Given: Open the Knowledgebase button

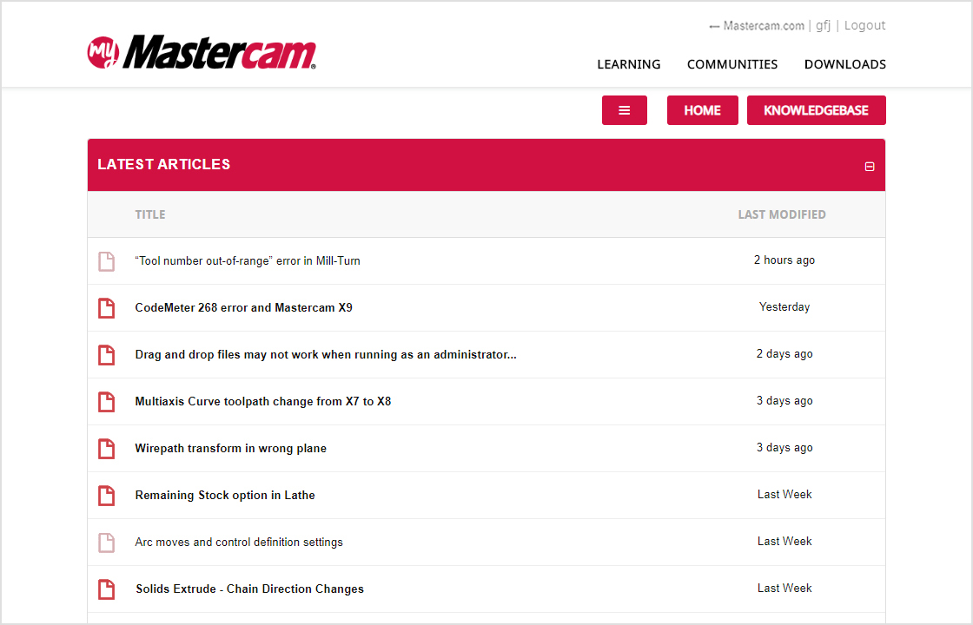Looking at the screenshot, I should [x=816, y=110].
